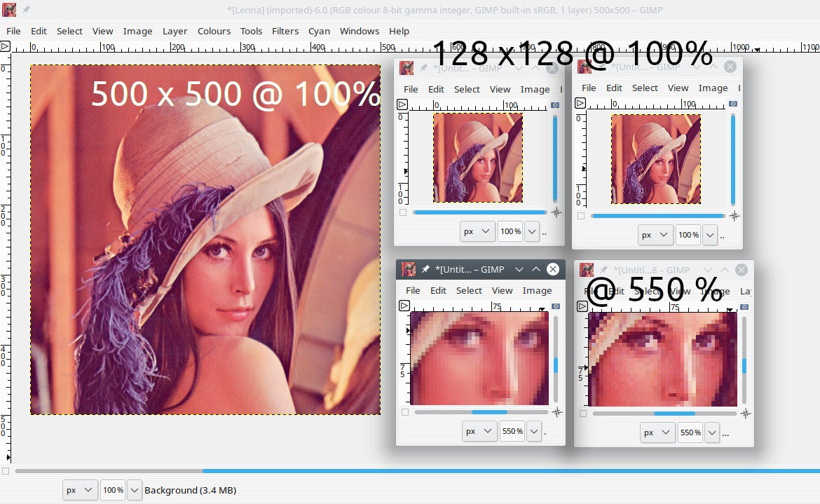The width and height of the screenshot is (820, 504).
Task: Open Select menu in upper-left 100% window
Action: click(467, 90)
